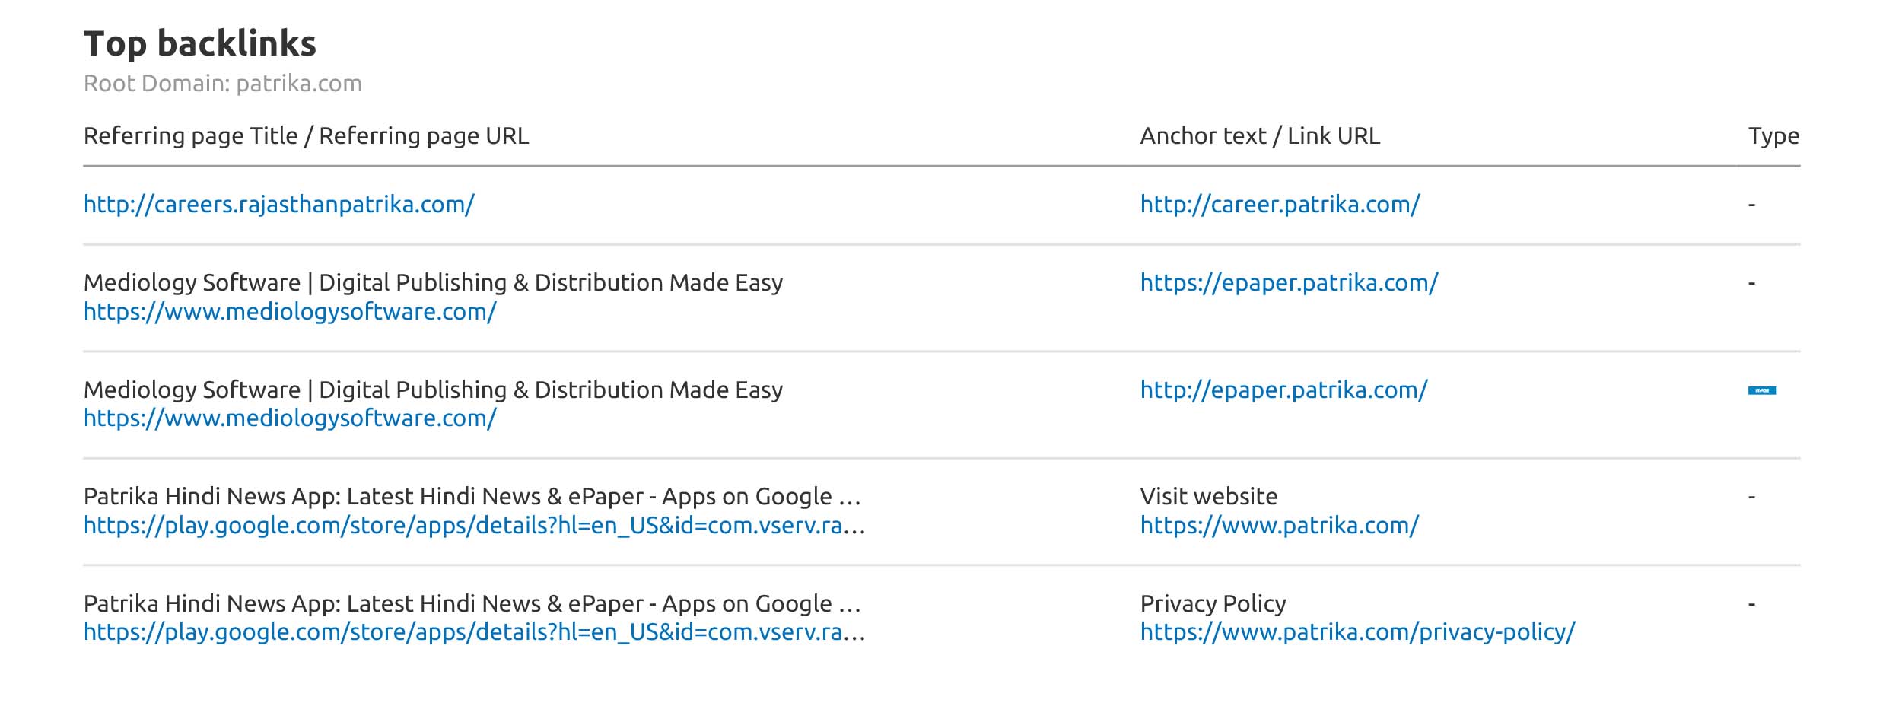
Task: Click 'Referring page Title / Referring page URL' header
Action: click(x=306, y=136)
